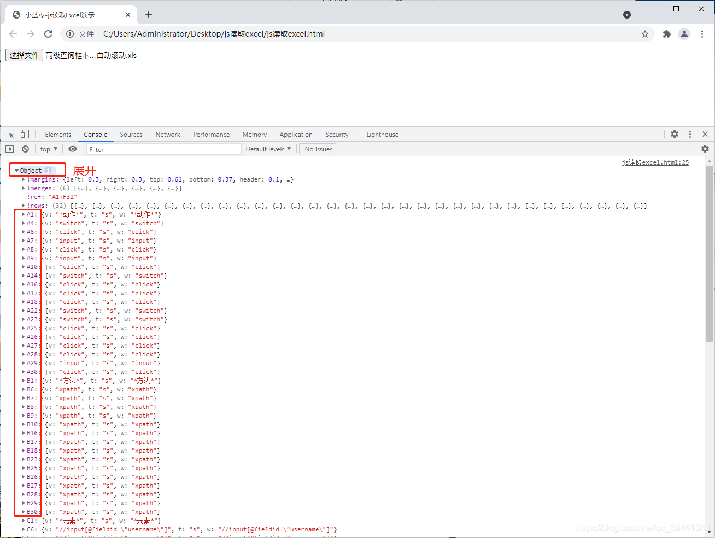This screenshot has width=715, height=538.
Task: Close the DevTools panel
Action: 705,134
